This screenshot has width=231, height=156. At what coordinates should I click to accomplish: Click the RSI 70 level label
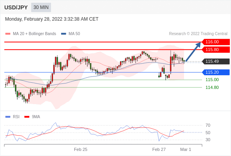[x=208, y=125]
